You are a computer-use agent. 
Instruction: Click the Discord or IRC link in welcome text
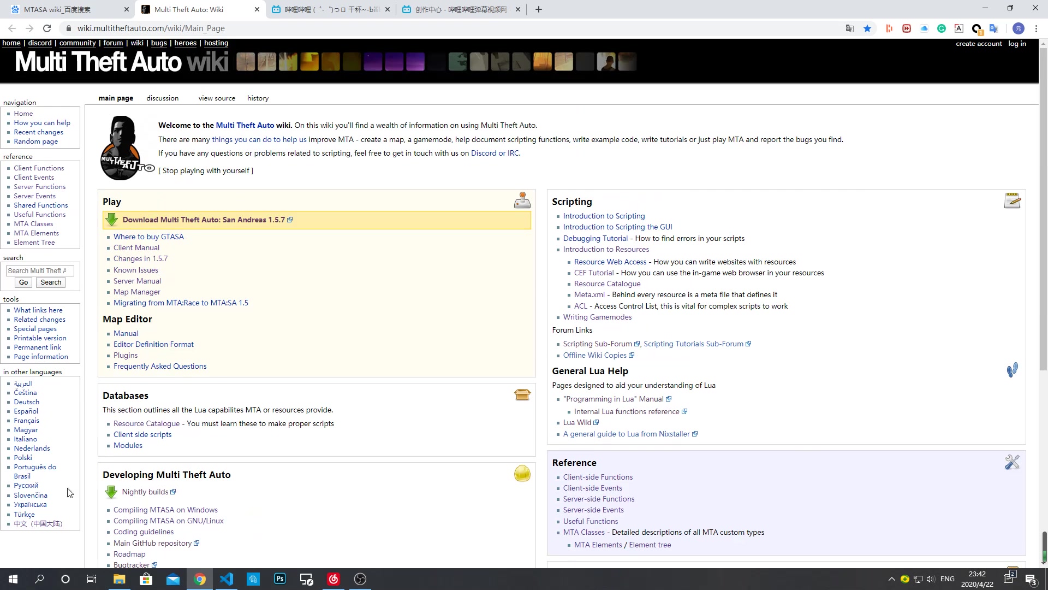[495, 153]
